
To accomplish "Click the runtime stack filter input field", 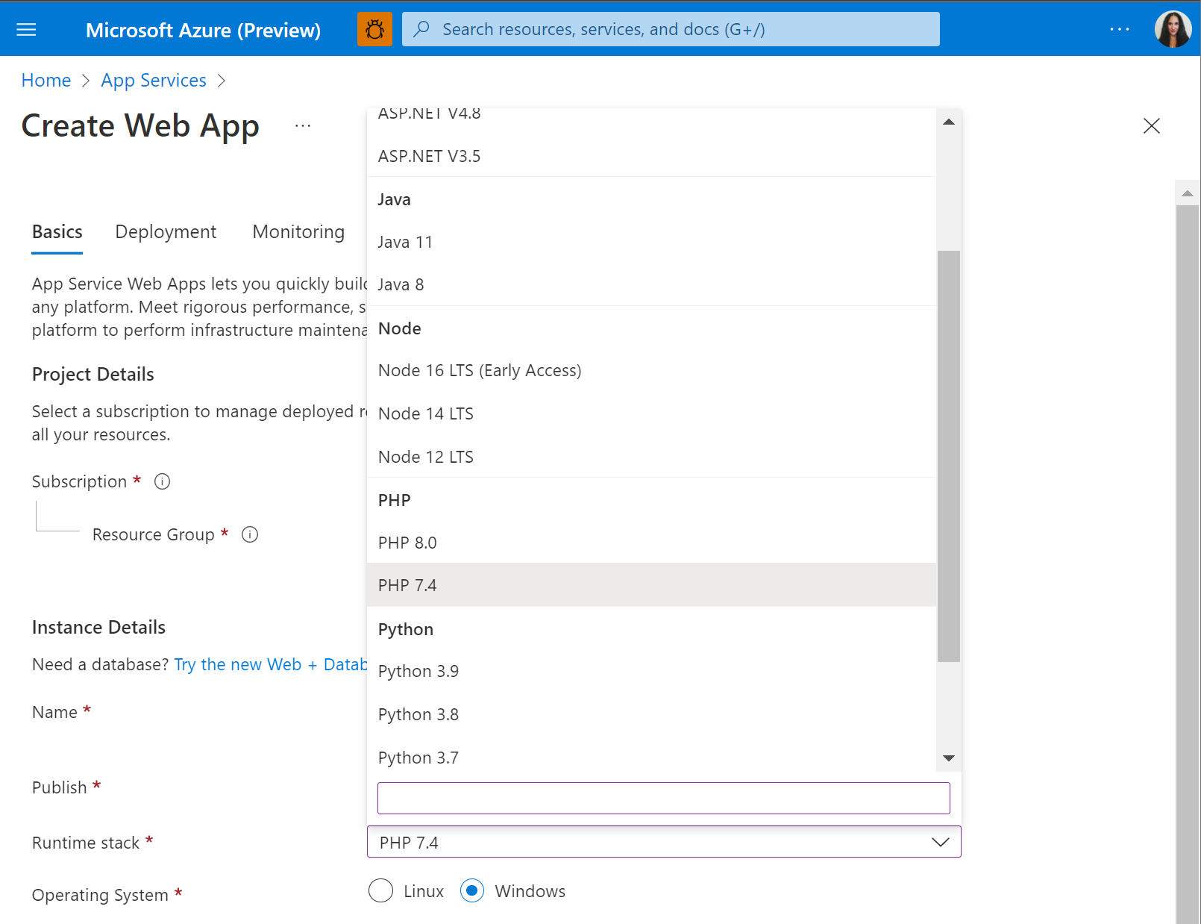I will pos(663,798).
